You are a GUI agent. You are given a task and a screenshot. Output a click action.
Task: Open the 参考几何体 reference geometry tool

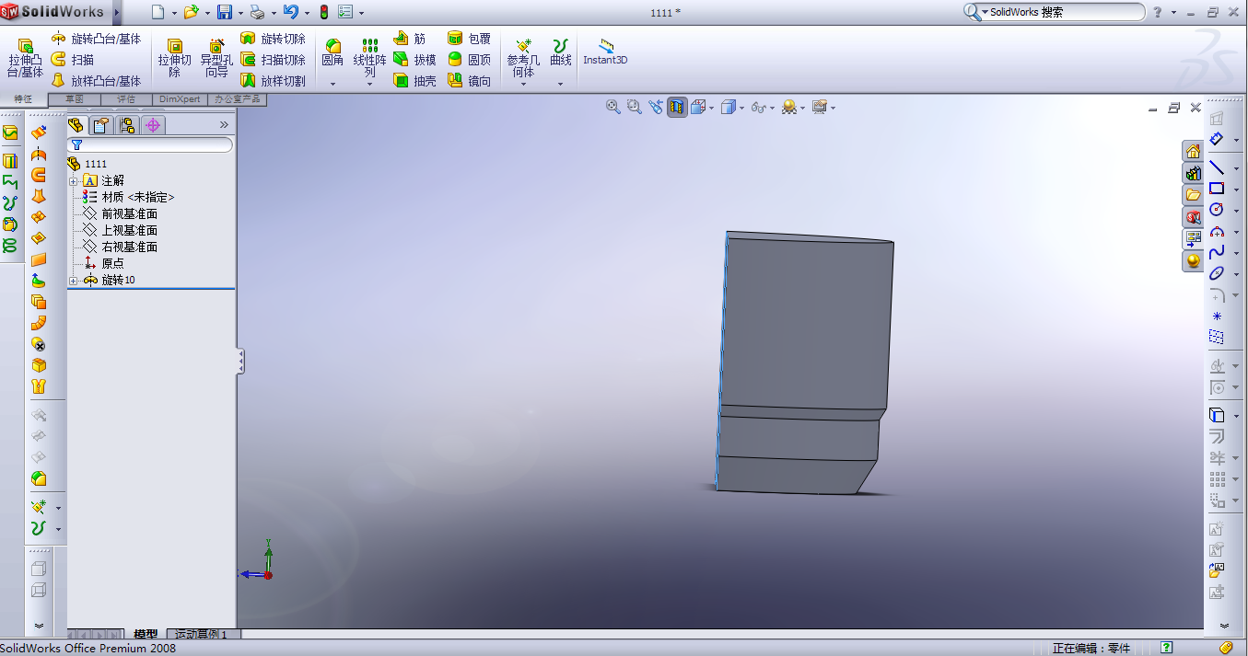[x=523, y=58]
